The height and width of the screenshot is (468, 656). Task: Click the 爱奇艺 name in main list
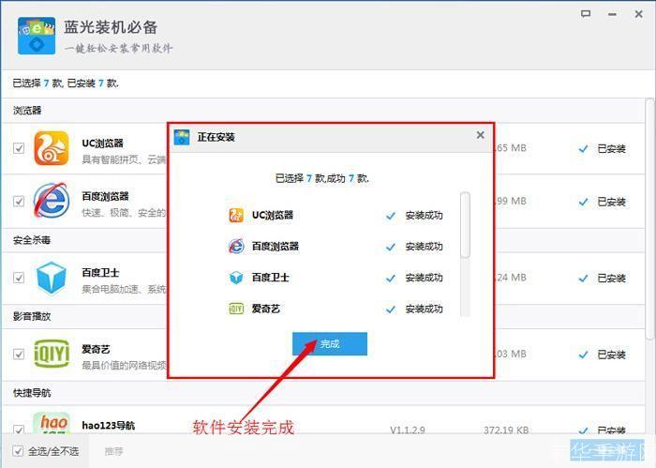pos(96,349)
